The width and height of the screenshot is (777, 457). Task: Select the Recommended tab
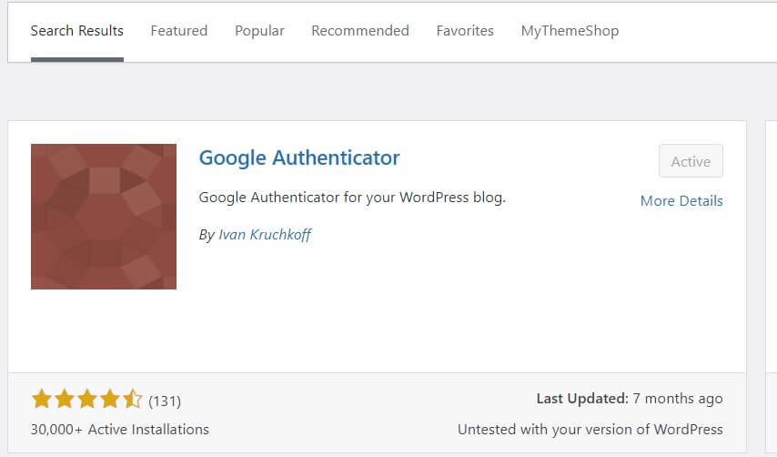pos(360,31)
